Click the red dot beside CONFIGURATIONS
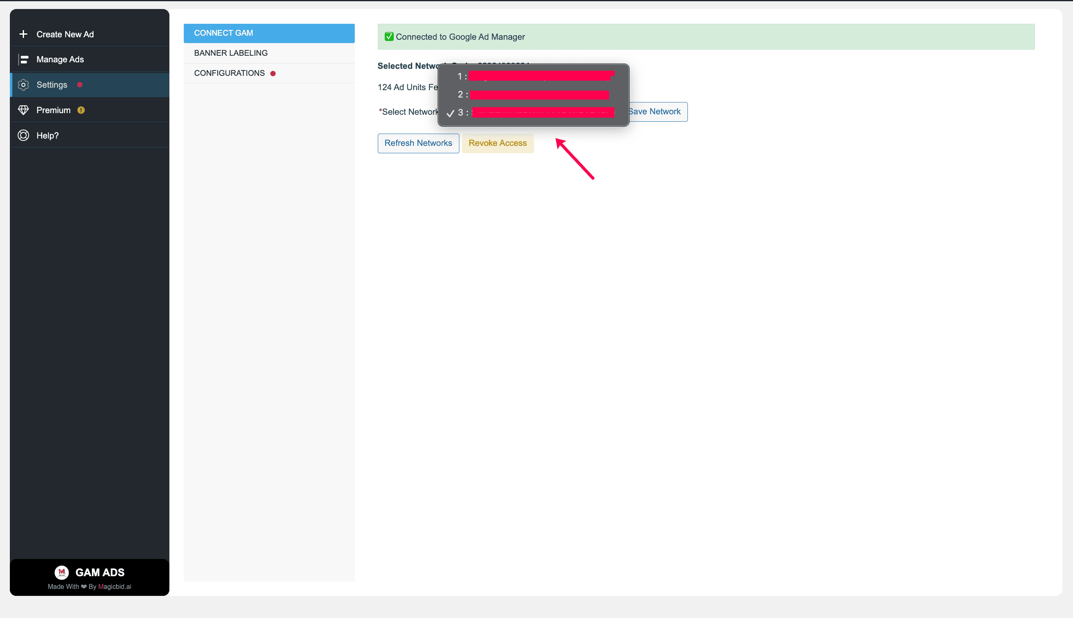The width and height of the screenshot is (1073, 618). [273, 73]
